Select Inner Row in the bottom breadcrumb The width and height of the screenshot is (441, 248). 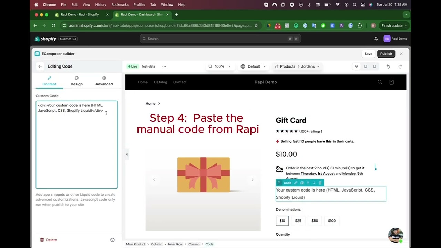tap(175, 244)
